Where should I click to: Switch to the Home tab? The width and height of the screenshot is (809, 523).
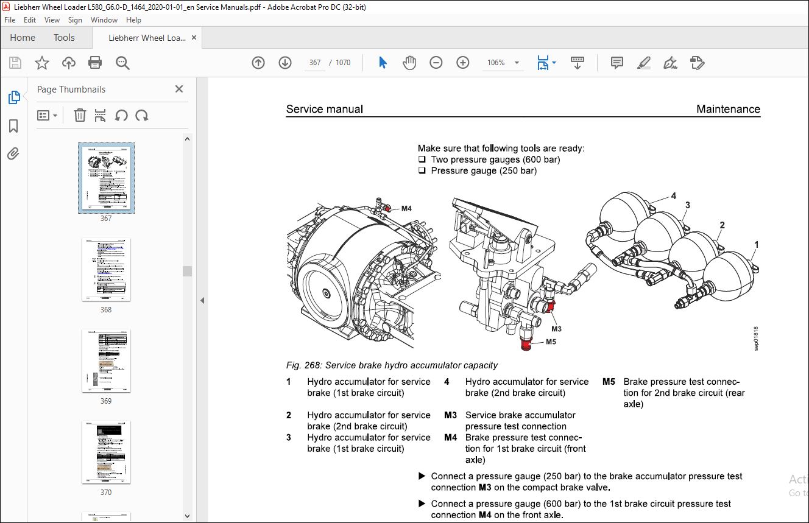23,38
